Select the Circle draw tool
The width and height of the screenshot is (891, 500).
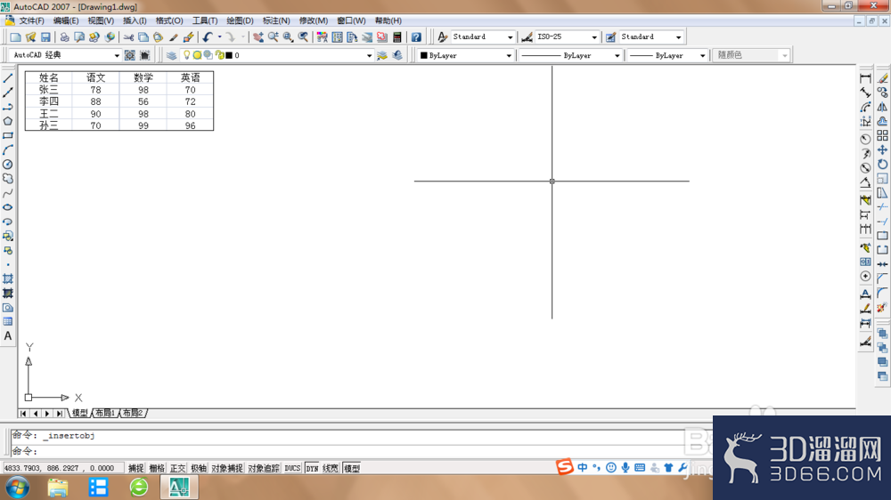pos(8,165)
